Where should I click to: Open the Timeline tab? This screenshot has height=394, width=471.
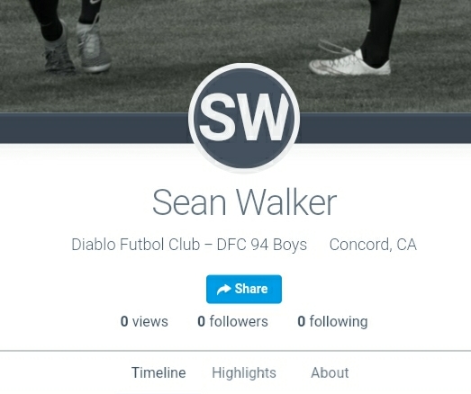pyautogui.click(x=159, y=372)
